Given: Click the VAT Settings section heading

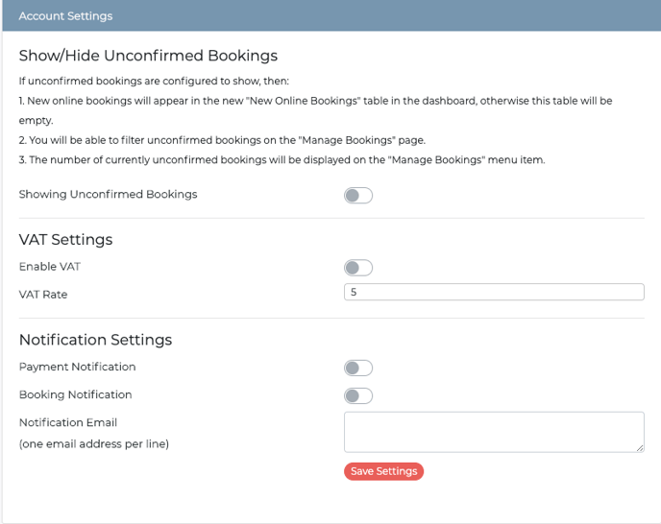Looking at the screenshot, I should 65,239.
